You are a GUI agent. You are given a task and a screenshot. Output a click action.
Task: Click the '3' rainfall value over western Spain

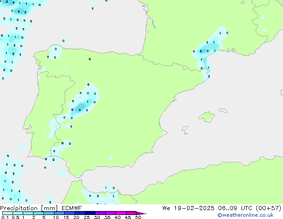click(79, 110)
